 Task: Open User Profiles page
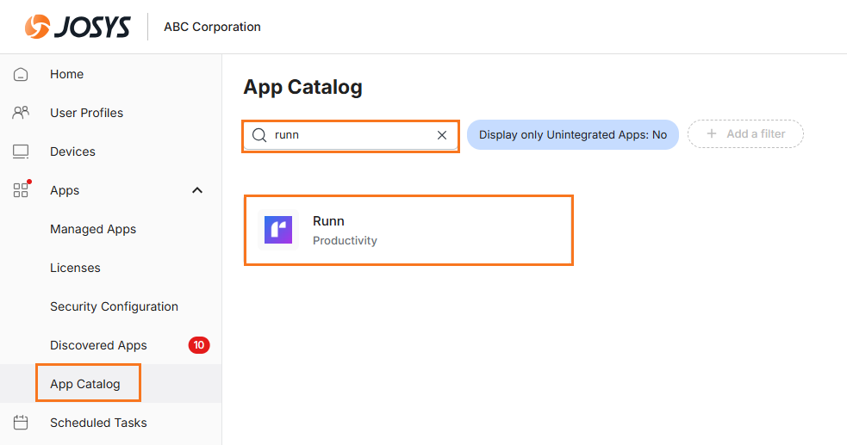click(86, 113)
